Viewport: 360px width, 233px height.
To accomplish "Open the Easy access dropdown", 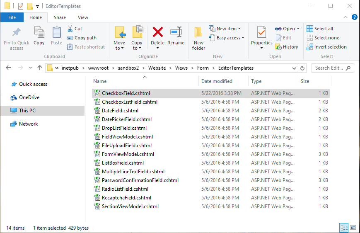I will [227, 38].
